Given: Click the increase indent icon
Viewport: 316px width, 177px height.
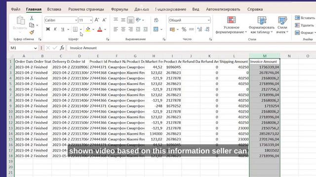Looking at the screenshot, I should click(x=146, y=29).
